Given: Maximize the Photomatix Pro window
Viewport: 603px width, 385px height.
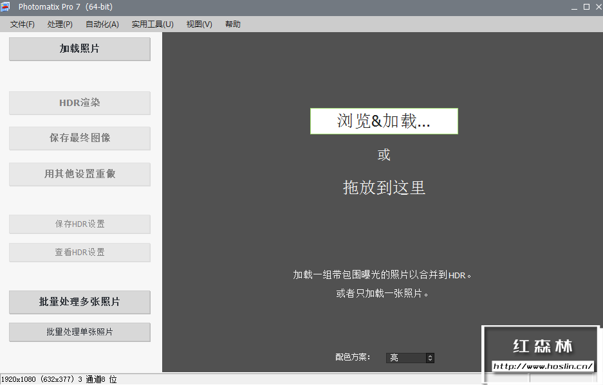Looking at the screenshot, I should point(586,7).
